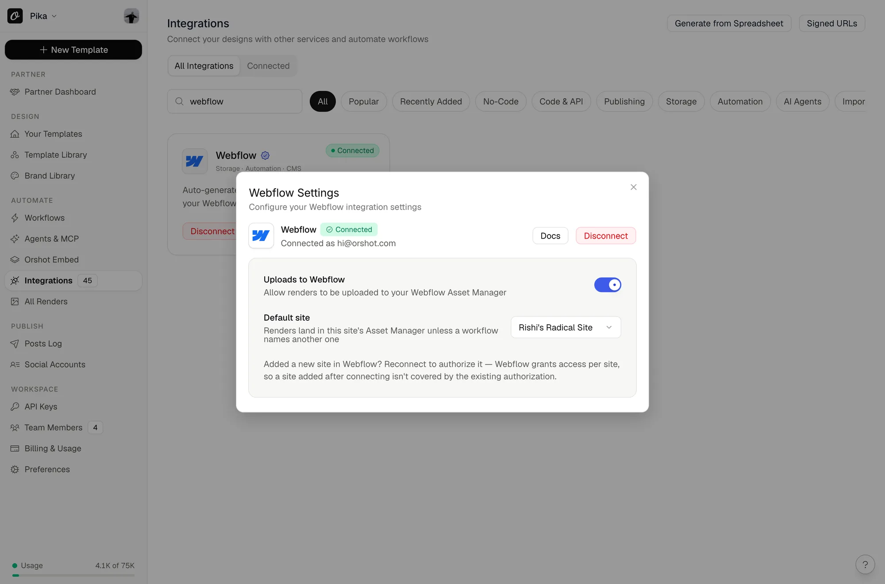Filter by AI Agents category
Image resolution: width=885 pixels, height=584 pixels.
[803, 101]
